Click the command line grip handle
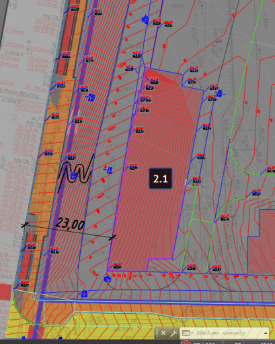 (157, 333)
